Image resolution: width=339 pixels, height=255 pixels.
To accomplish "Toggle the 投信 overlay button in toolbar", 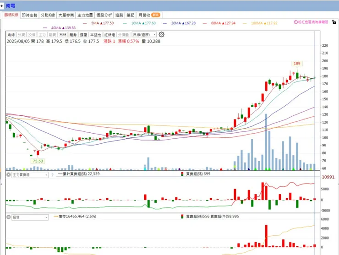I will [x=32, y=35].
